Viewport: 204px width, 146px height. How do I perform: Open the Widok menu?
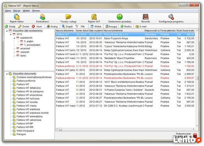click(26, 11)
